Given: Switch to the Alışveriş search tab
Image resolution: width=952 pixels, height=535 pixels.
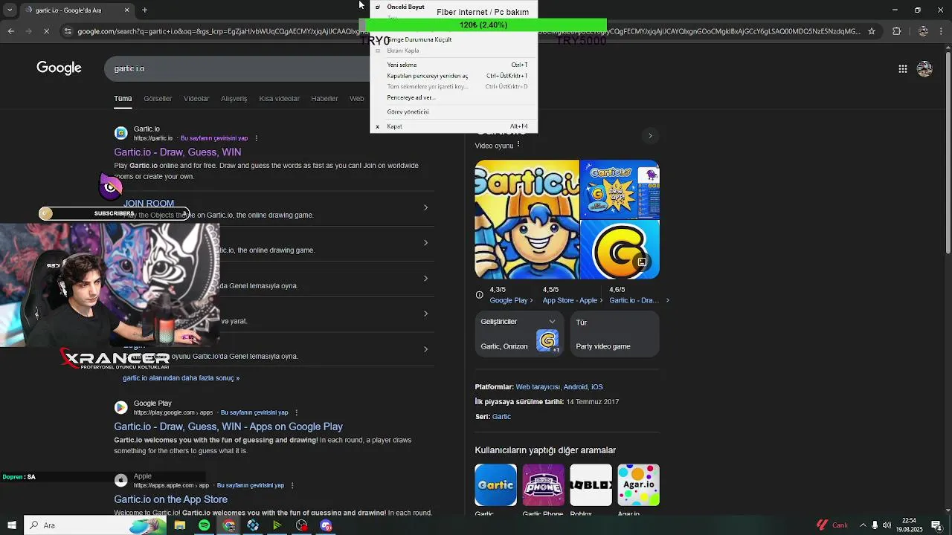Looking at the screenshot, I should [x=234, y=98].
